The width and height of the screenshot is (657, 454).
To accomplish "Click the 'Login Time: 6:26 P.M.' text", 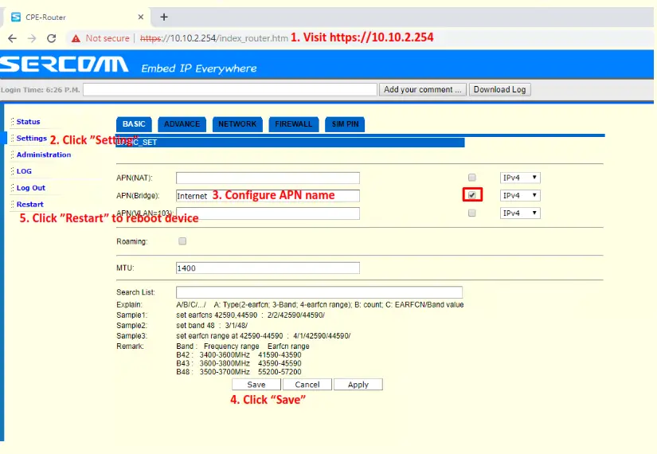I will (41, 90).
